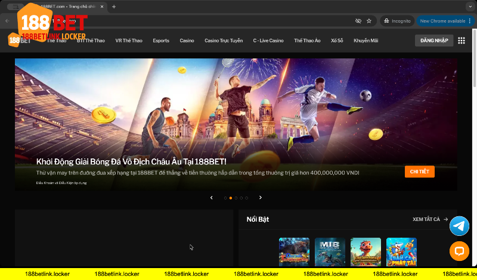Open a new browser tab
477x280 pixels.
[114, 7]
